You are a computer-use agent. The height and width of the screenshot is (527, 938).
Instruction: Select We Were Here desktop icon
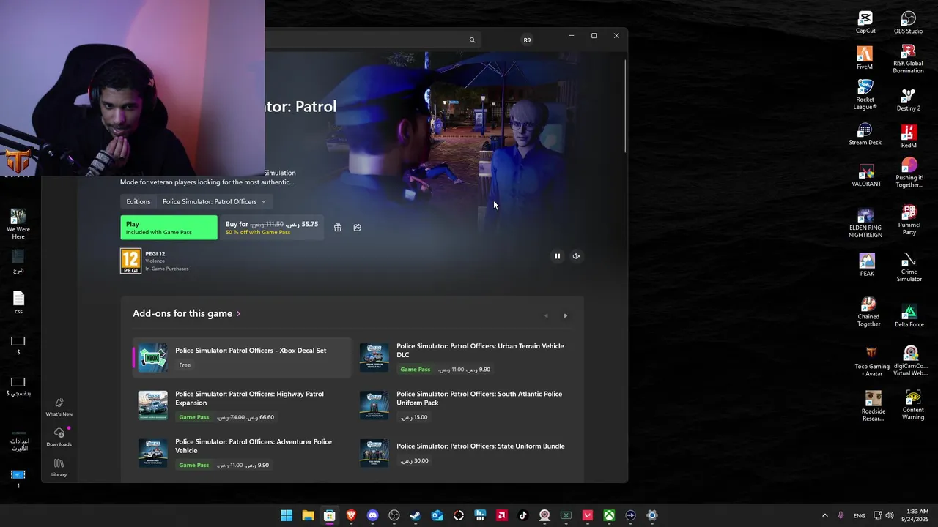click(18, 224)
